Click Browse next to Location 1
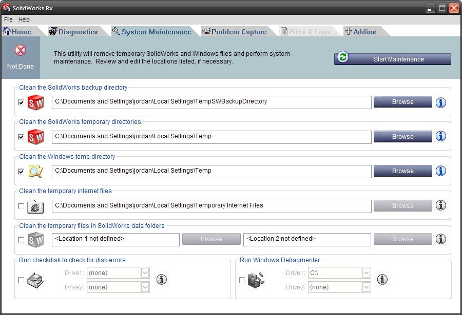 pos(211,239)
